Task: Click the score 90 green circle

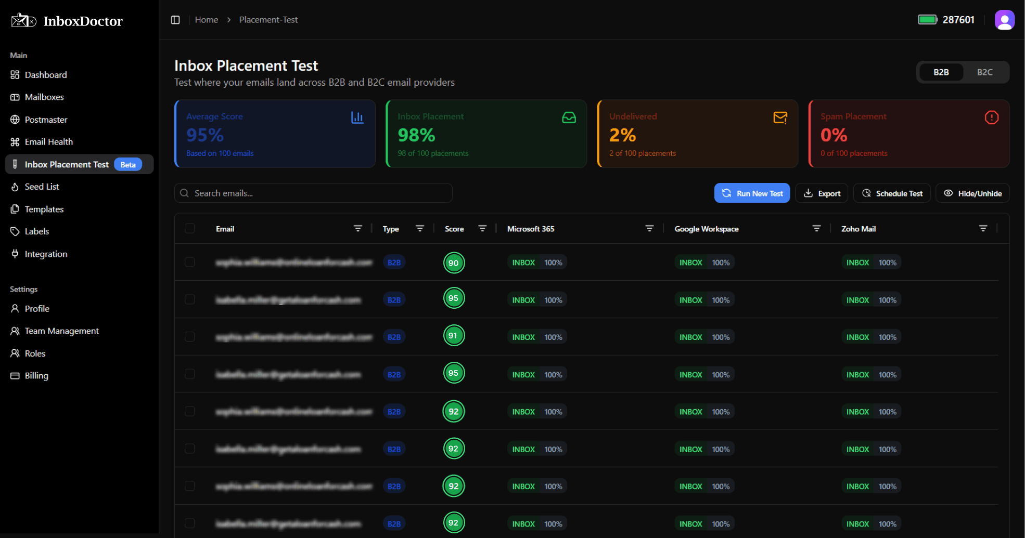Action: point(454,263)
